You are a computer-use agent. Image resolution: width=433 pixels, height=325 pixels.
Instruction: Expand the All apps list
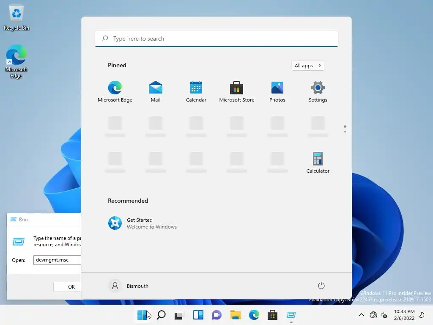point(308,66)
